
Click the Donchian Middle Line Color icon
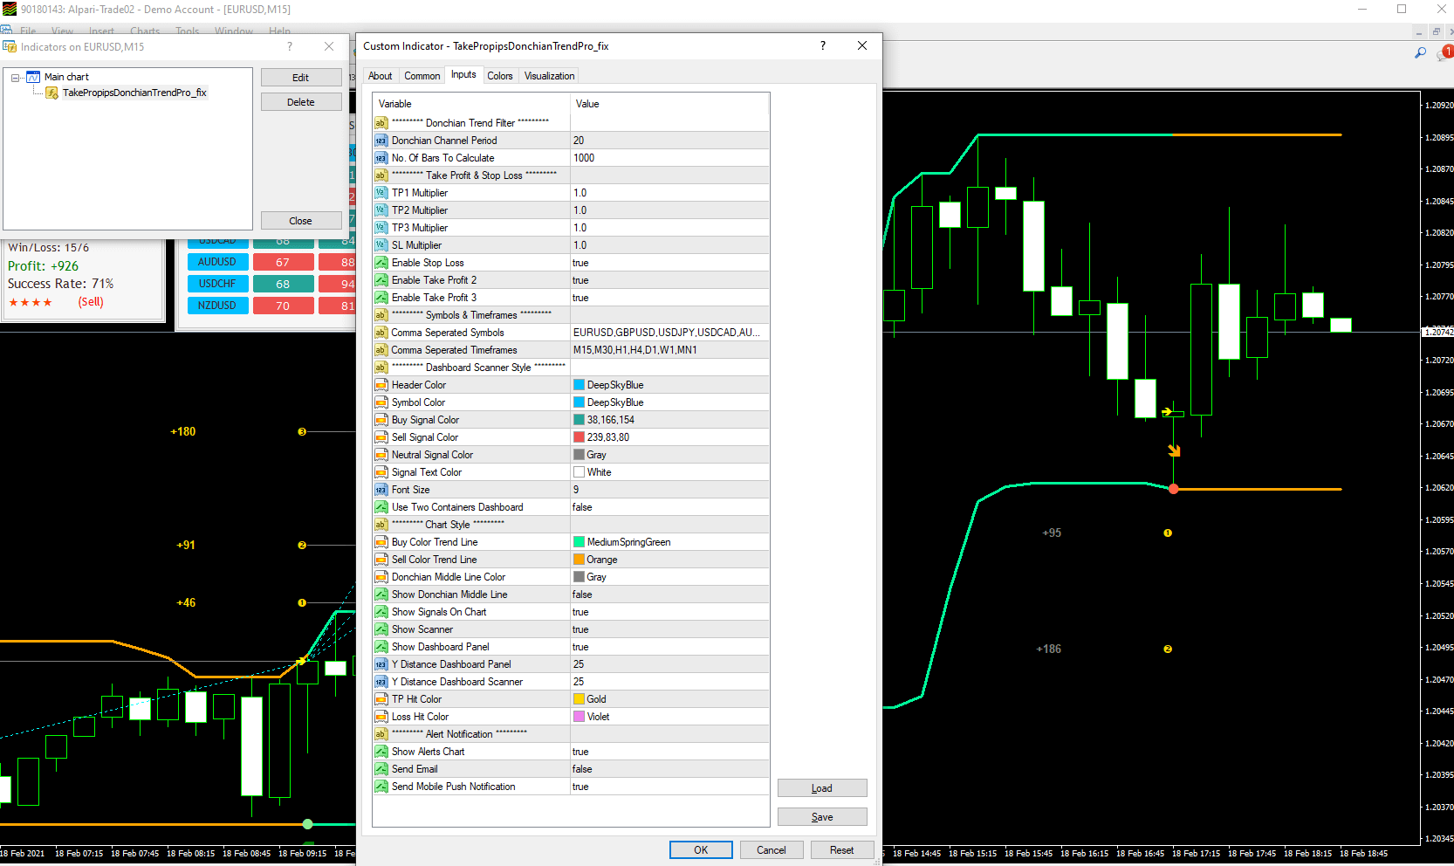tap(381, 577)
